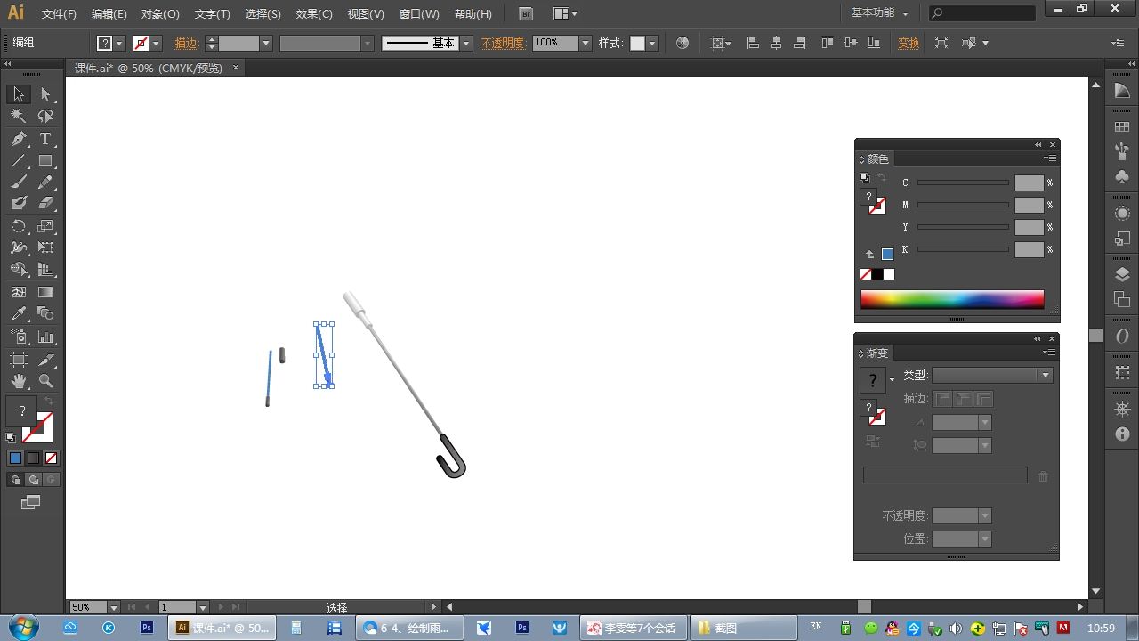Select the Eraser tool
The image size is (1139, 641).
pyautogui.click(x=45, y=204)
